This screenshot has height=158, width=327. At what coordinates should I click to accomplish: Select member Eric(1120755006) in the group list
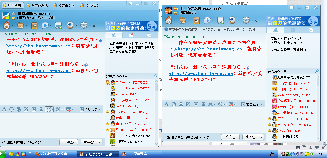click(x=127, y=106)
